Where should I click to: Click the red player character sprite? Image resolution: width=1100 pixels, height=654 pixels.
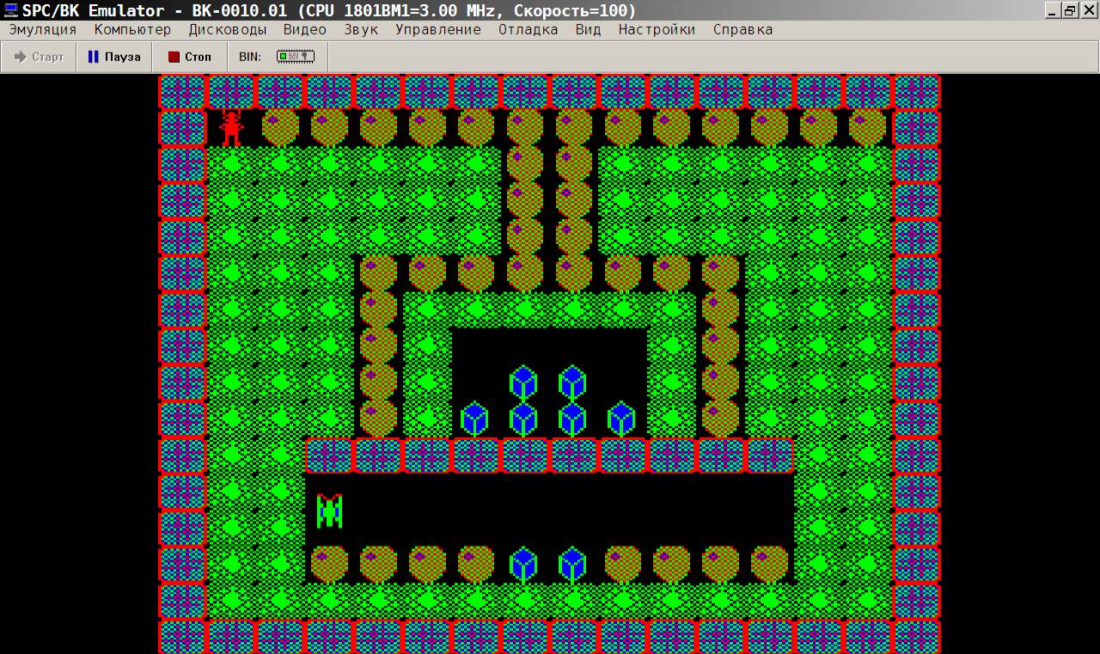click(231, 127)
